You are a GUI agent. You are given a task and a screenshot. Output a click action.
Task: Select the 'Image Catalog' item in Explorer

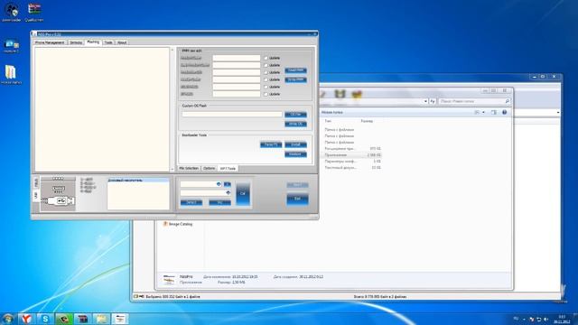pyautogui.click(x=178, y=224)
